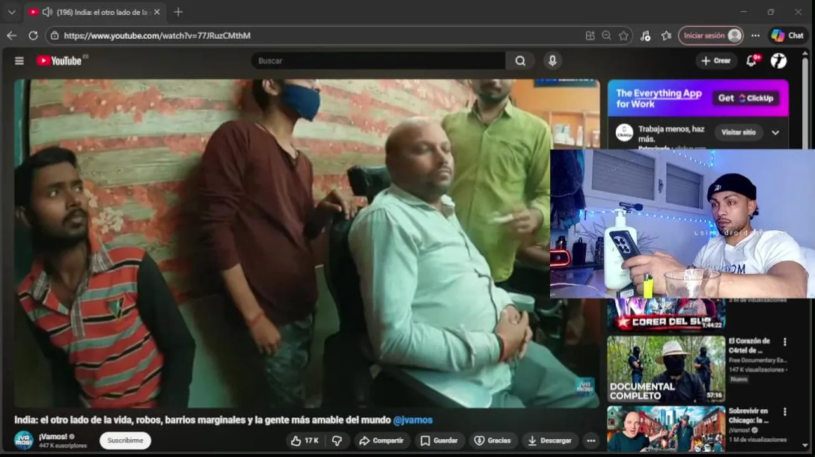Go to YouTube home via logo
Screen dimensions: 815x457
tap(59, 61)
